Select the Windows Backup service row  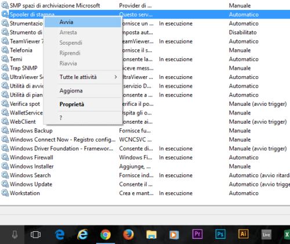coord(31,131)
